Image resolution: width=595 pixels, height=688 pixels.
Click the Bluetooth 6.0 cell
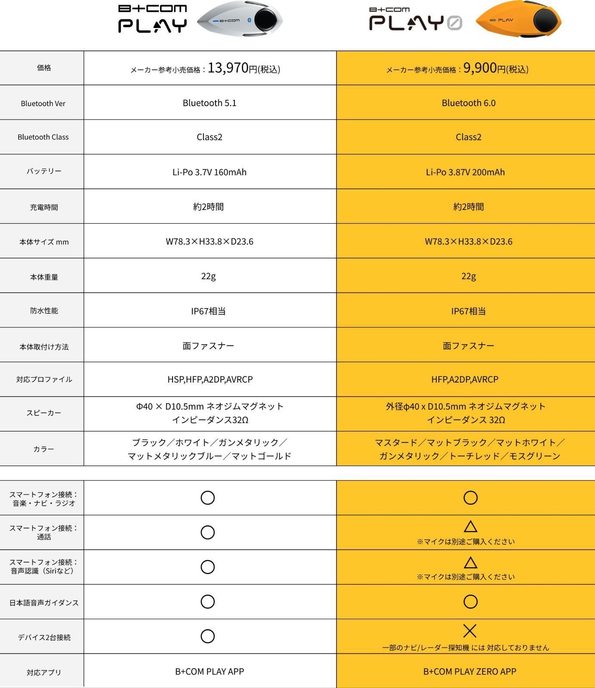(x=469, y=103)
